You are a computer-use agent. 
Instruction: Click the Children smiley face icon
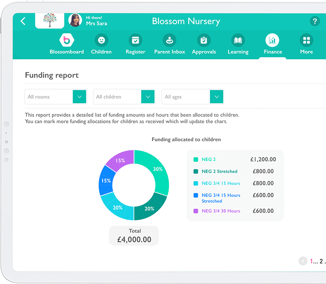click(101, 40)
